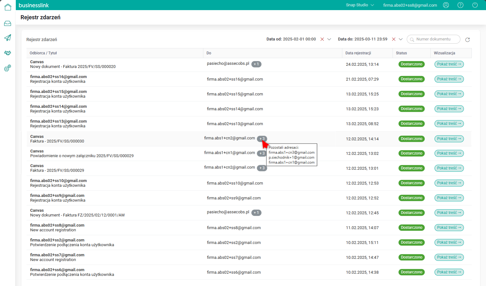This screenshot has height=286, width=486.
Task: Click Dostarczono status in firma.abs02+ss16 row
Action: 411,79
